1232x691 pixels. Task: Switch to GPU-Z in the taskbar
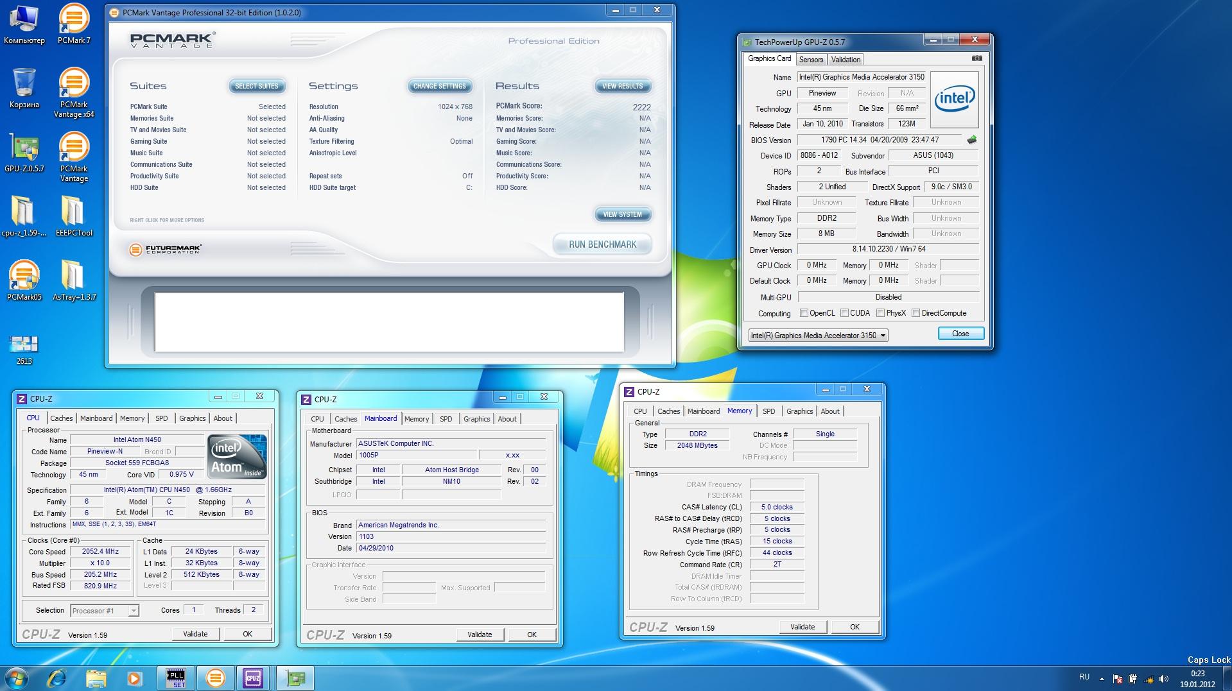295,678
